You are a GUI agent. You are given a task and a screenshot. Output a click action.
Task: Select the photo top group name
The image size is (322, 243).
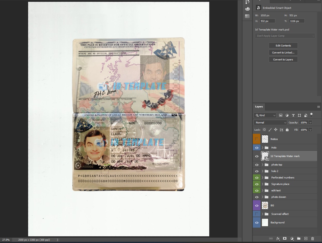point(277,165)
